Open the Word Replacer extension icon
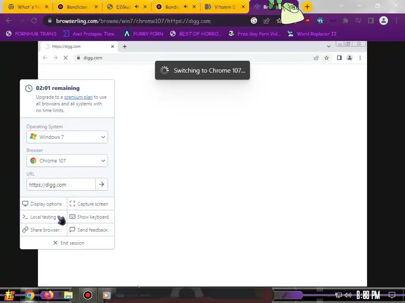Screen dimensions: 405x303 pos(320,21)
